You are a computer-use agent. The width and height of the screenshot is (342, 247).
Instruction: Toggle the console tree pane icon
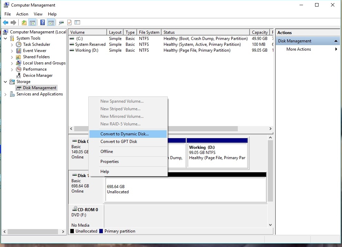pyautogui.click(x=32, y=22)
